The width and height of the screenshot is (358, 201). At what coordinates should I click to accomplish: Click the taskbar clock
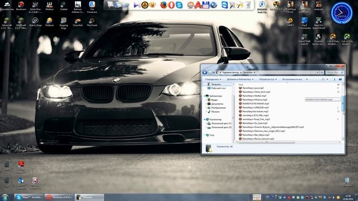[x=348, y=197]
